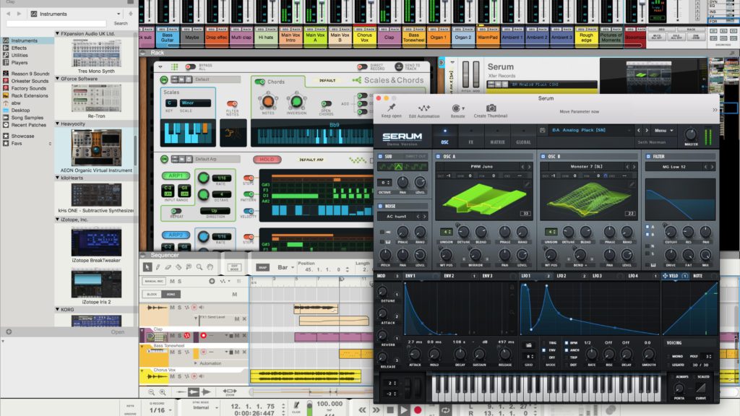Image resolution: width=740 pixels, height=416 pixels.
Task: Click the Manual Rec button in Sequencer
Action: point(154,281)
